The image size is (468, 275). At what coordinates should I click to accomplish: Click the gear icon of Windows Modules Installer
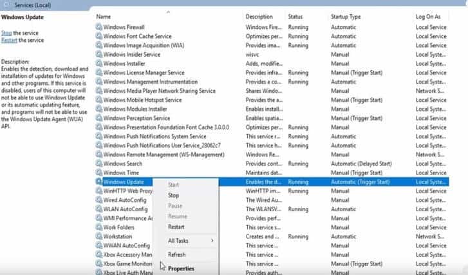tap(98, 109)
